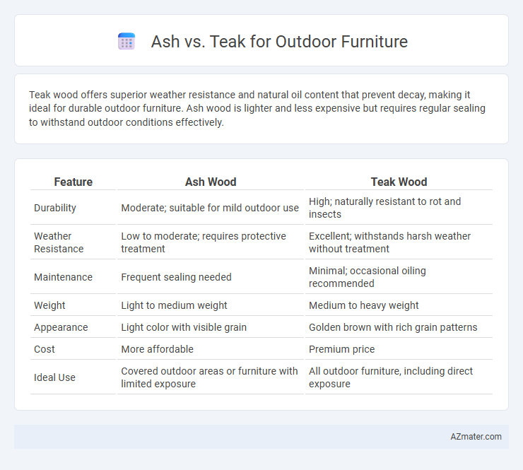
Task: Click the 'Teak Wood' column header
Action: click(x=399, y=182)
